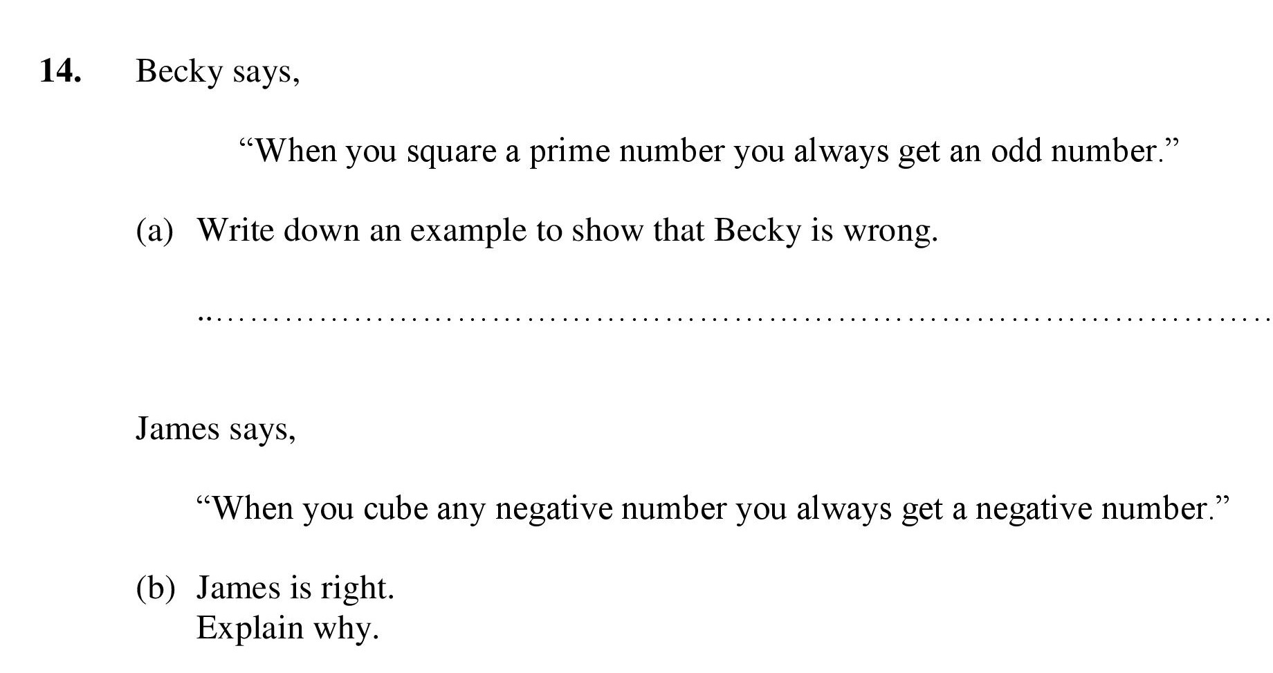
Task: Click the question number 14
Action: pos(60,71)
